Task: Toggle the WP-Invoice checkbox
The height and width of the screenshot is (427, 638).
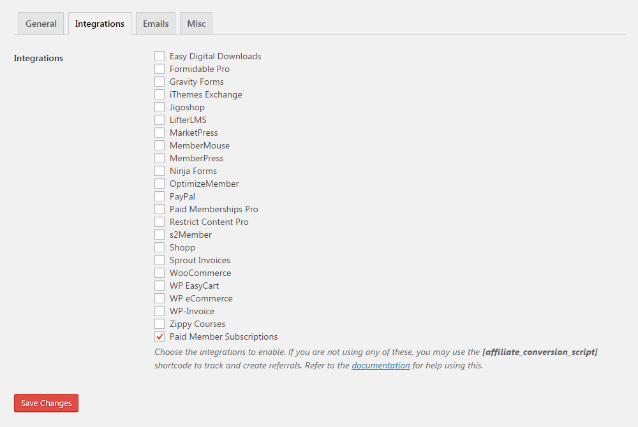Action: click(159, 311)
